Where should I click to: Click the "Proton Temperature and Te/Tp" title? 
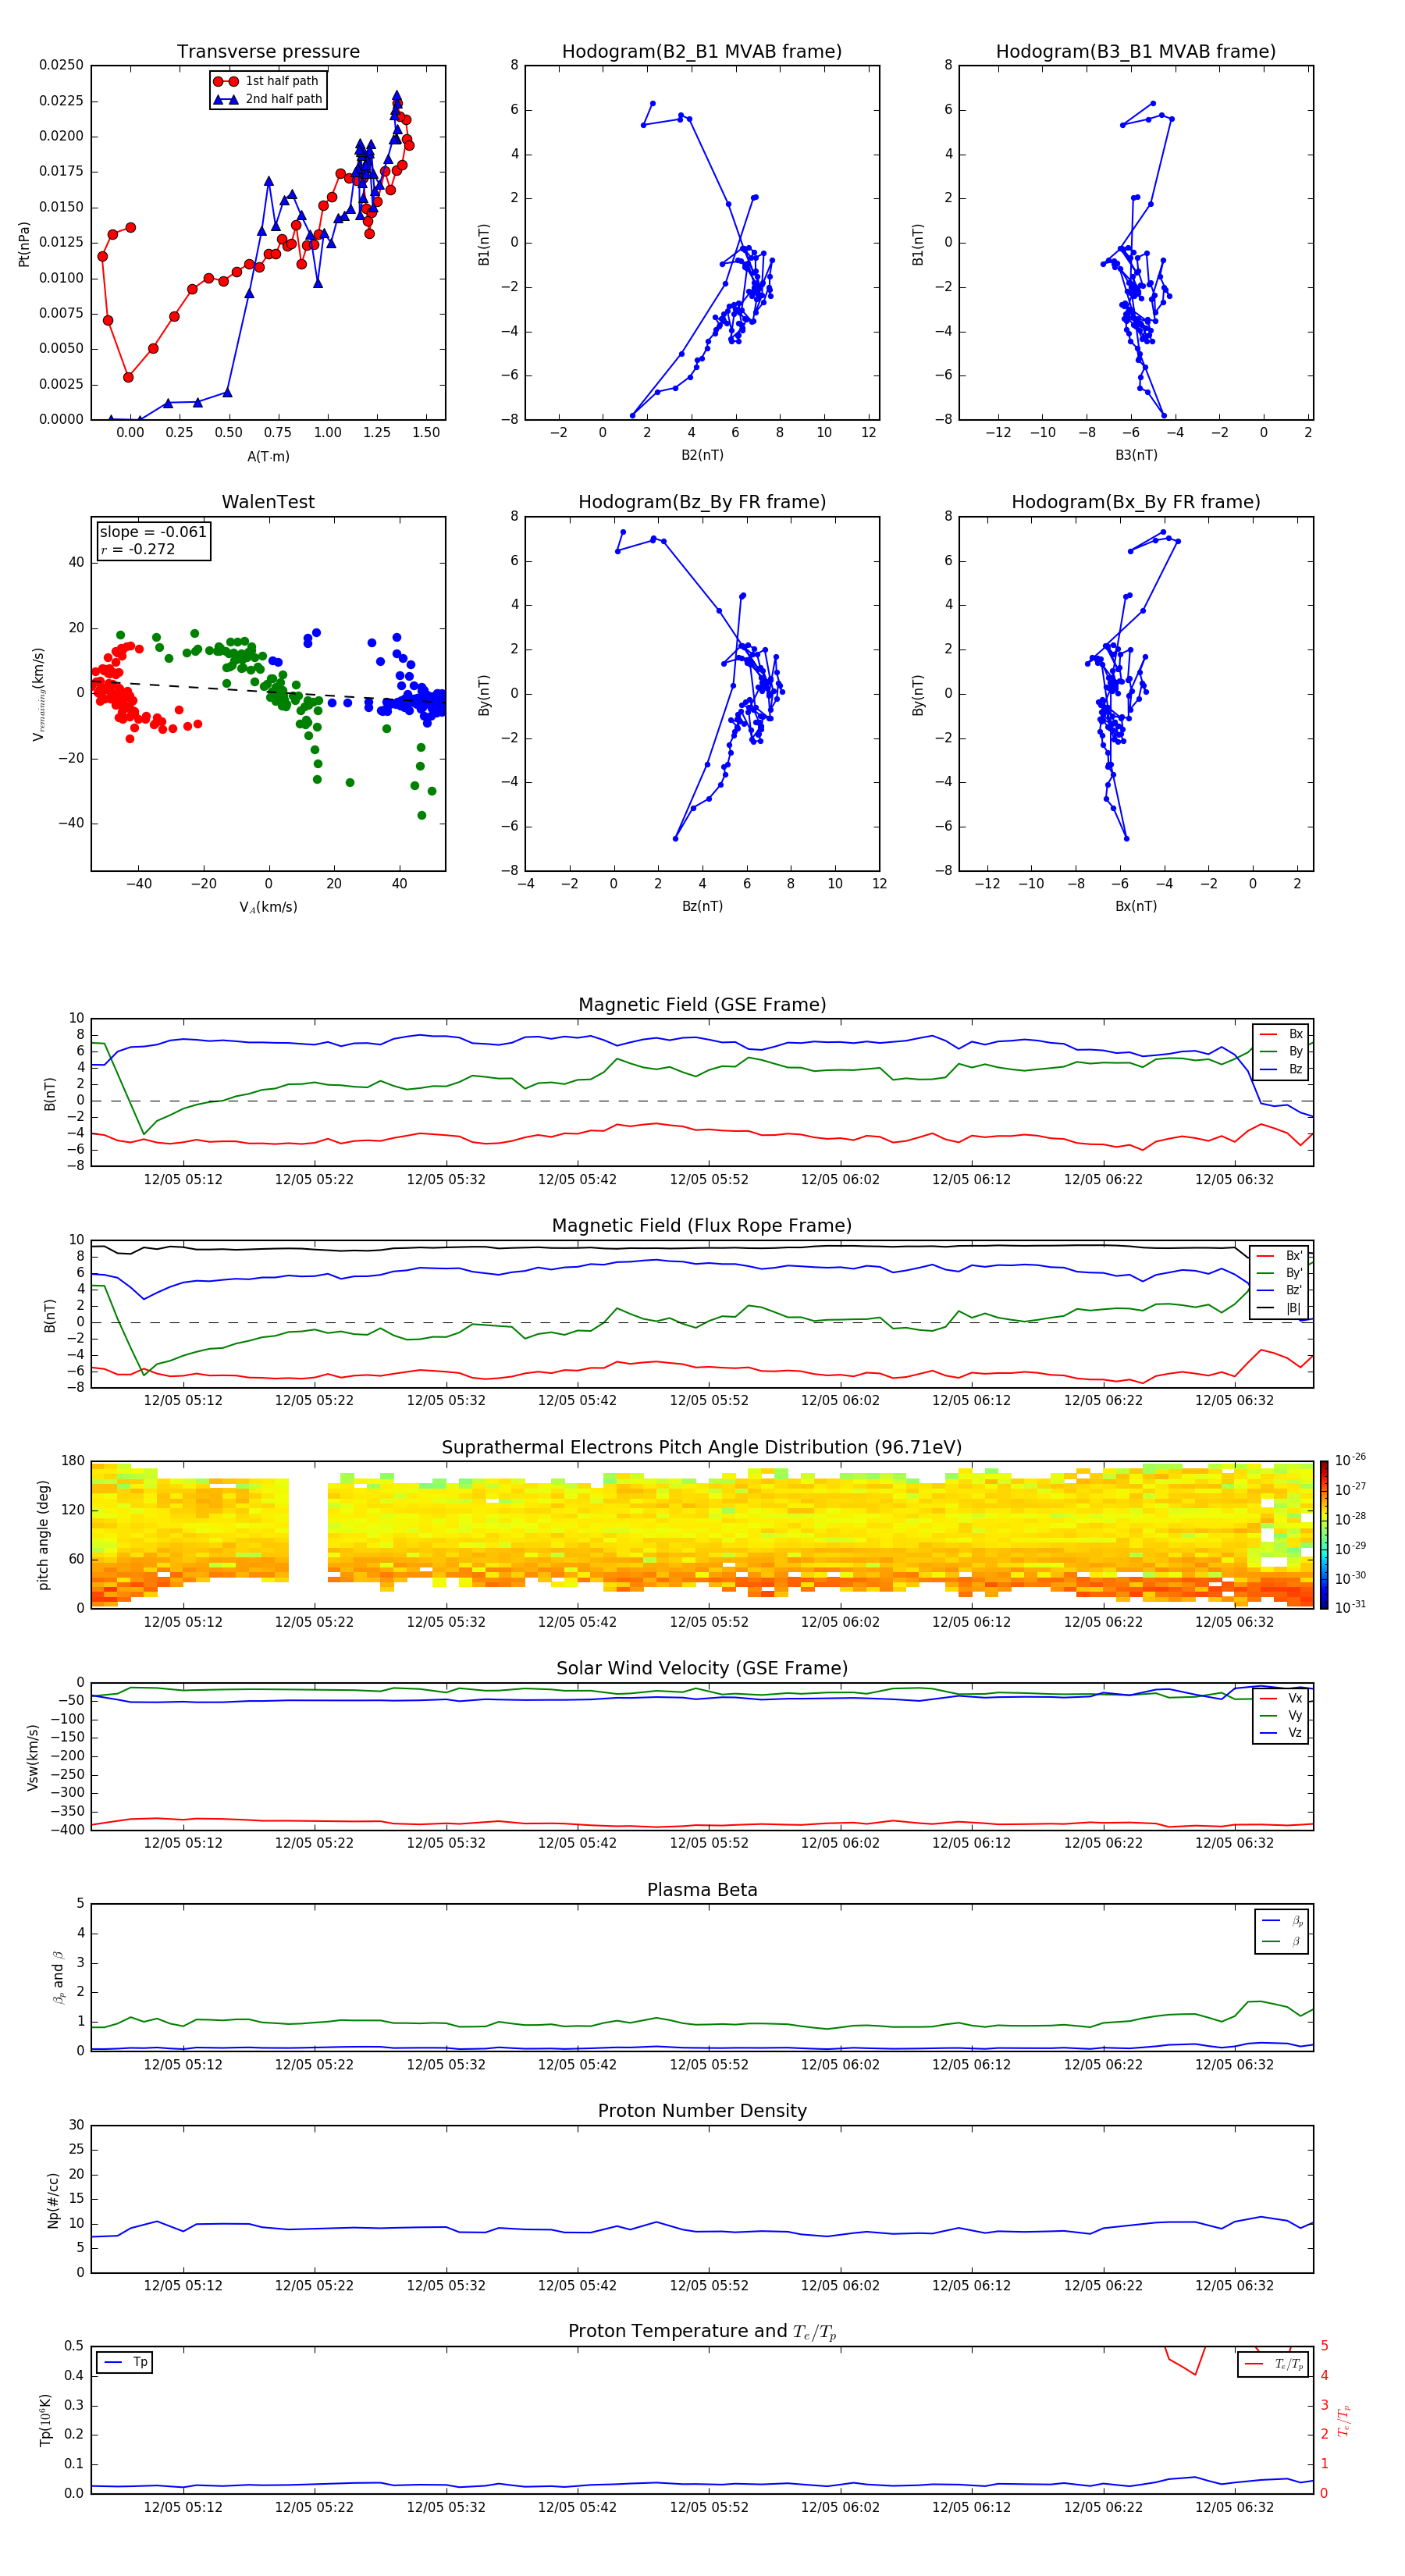click(702, 2332)
